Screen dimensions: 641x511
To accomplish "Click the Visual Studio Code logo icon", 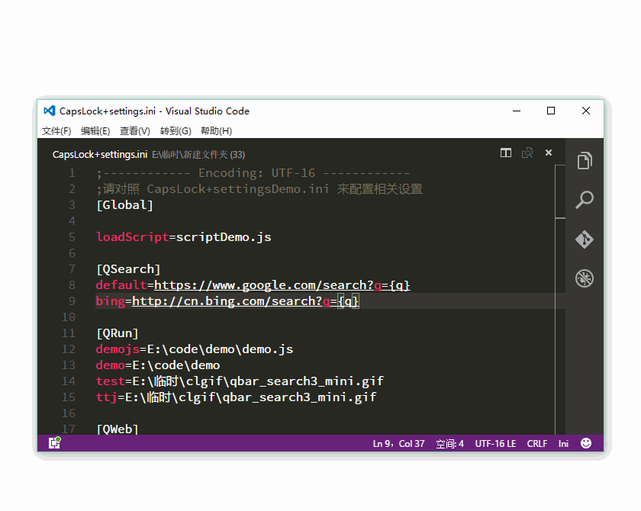I will coord(50,111).
